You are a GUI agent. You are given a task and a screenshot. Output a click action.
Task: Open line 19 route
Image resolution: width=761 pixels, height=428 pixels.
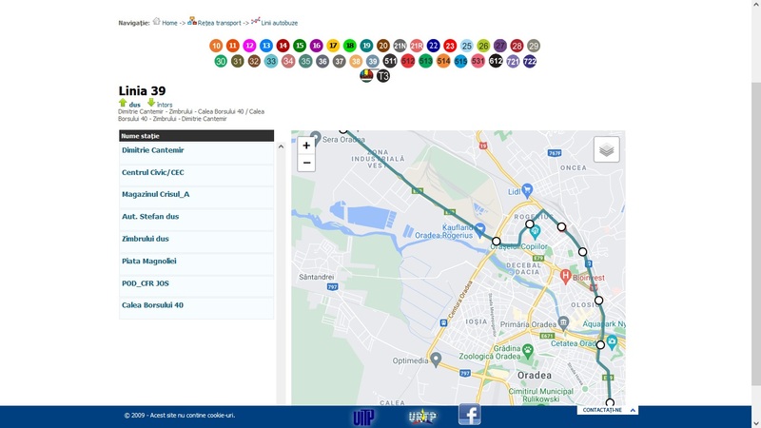(x=366, y=46)
